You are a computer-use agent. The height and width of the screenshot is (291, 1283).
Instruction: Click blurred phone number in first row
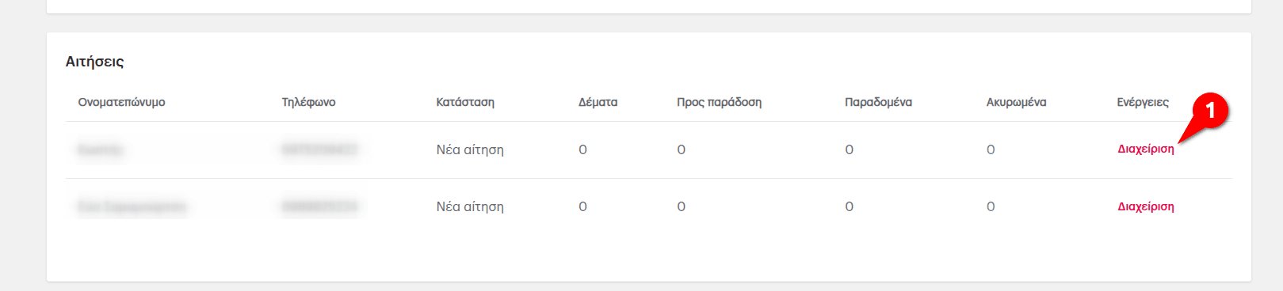(x=319, y=149)
